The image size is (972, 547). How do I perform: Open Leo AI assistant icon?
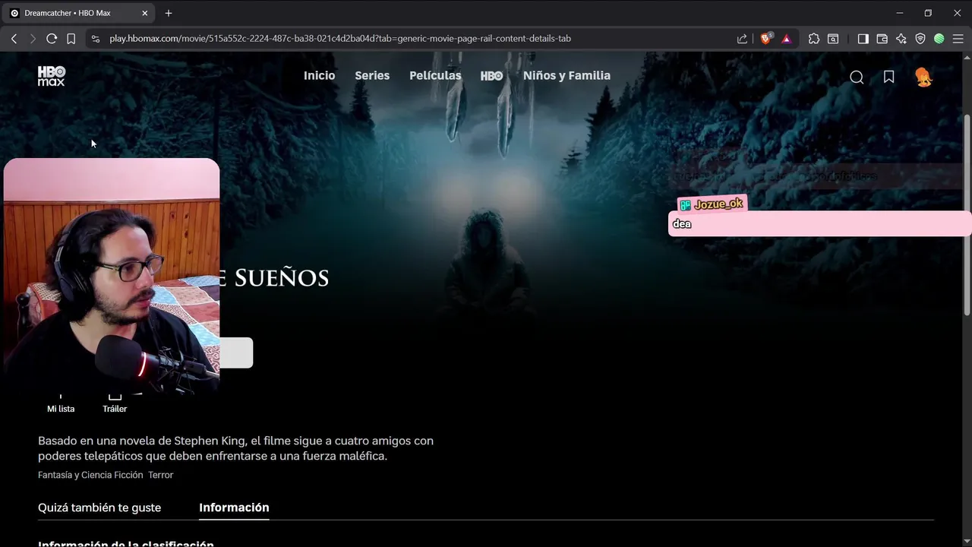click(901, 39)
